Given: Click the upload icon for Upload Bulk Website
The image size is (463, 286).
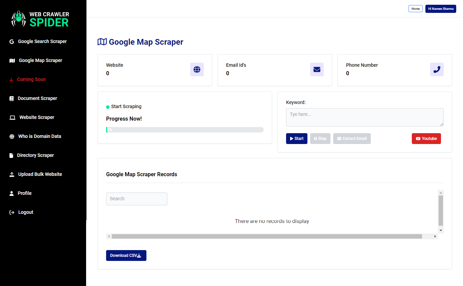Looking at the screenshot, I should pos(12,175).
